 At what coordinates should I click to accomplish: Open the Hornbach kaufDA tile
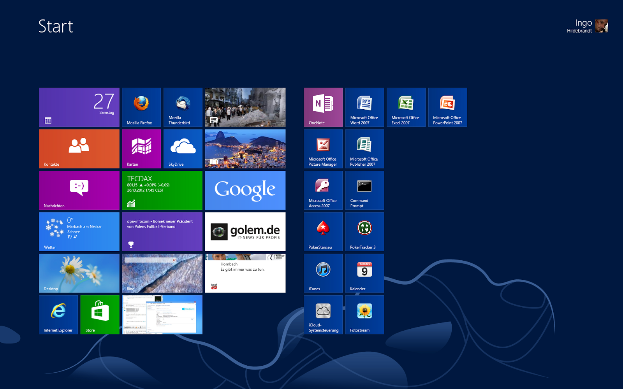coord(245,273)
